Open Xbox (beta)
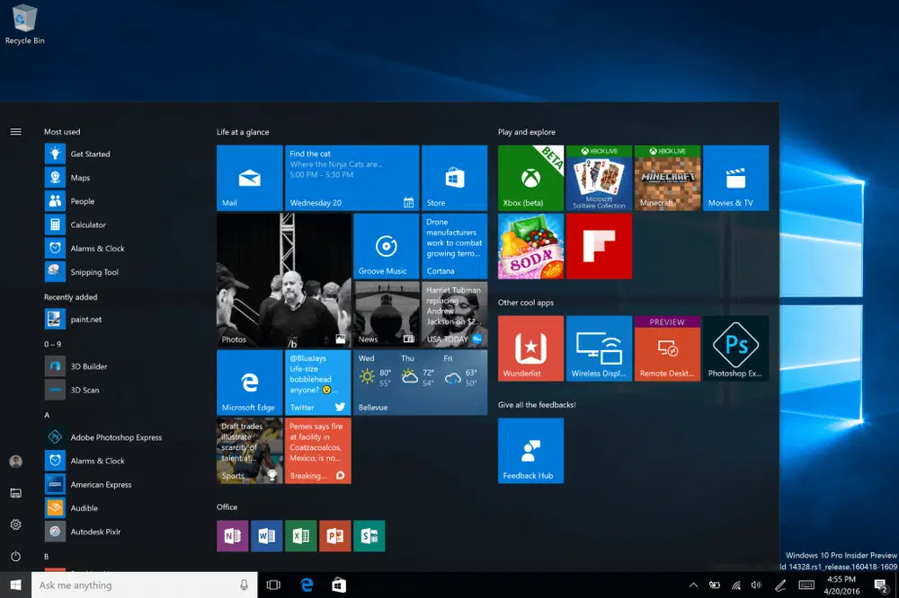 click(530, 177)
